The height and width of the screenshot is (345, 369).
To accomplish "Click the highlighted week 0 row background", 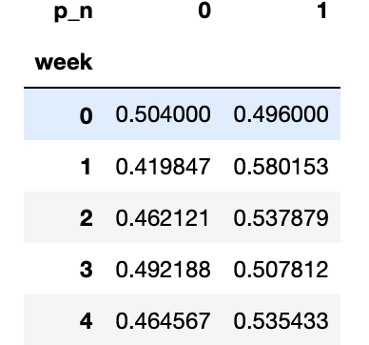I will 182,114.
